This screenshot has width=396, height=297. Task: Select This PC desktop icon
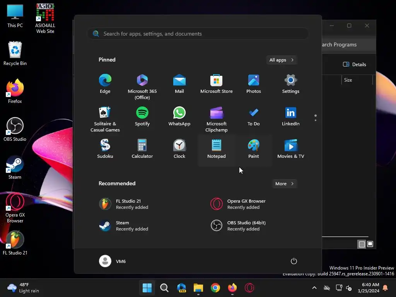pyautogui.click(x=15, y=16)
